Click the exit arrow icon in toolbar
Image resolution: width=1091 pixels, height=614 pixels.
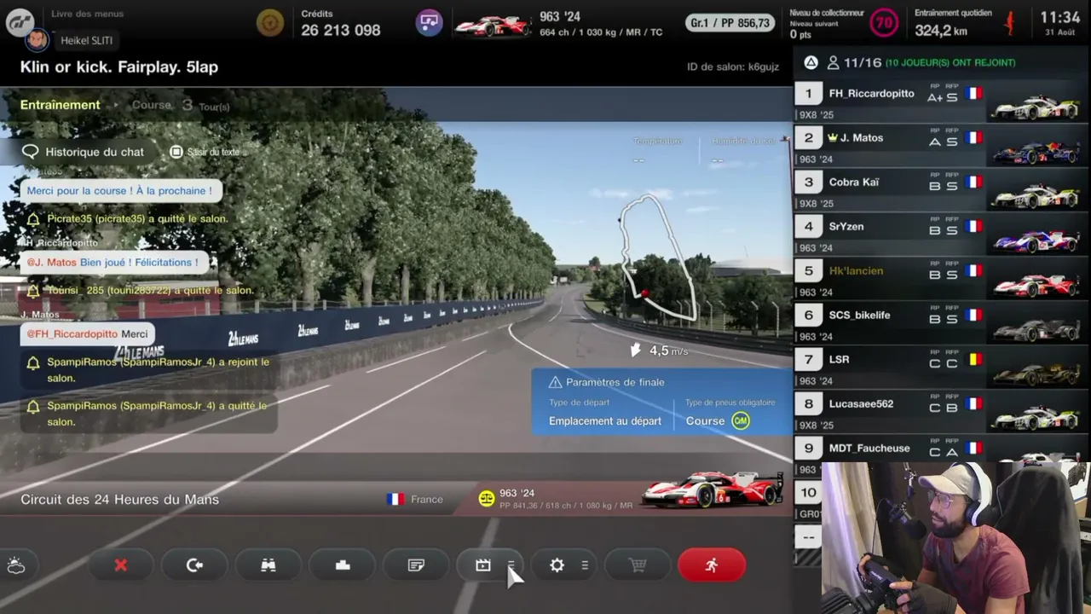[x=194, y=565]
